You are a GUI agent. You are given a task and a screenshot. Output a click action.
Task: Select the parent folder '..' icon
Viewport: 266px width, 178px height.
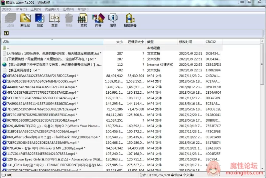coord(4,48)
